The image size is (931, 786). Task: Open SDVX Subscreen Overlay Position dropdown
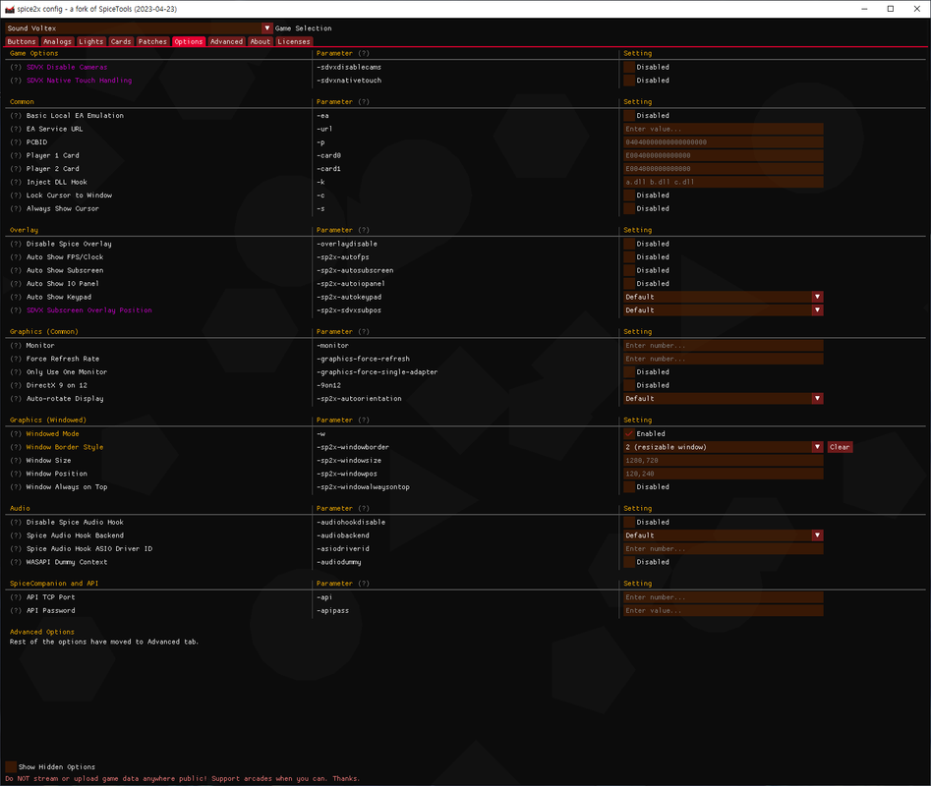pyautogui.click(x=724, y=310)
